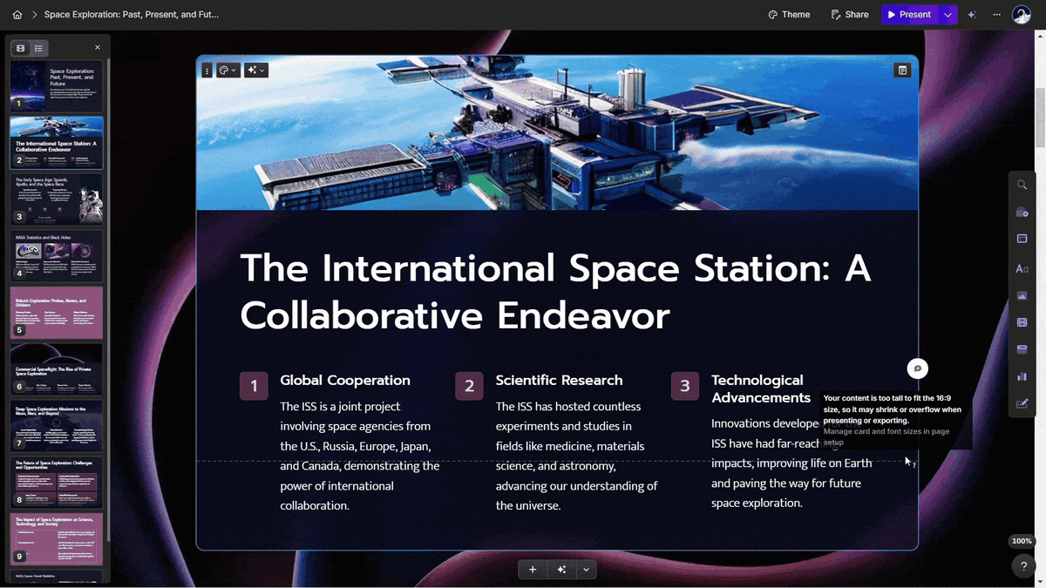Open the charts and diagrams icon
The width and height of the screenshot is (1046, 588).
(x=1022, y=376)
